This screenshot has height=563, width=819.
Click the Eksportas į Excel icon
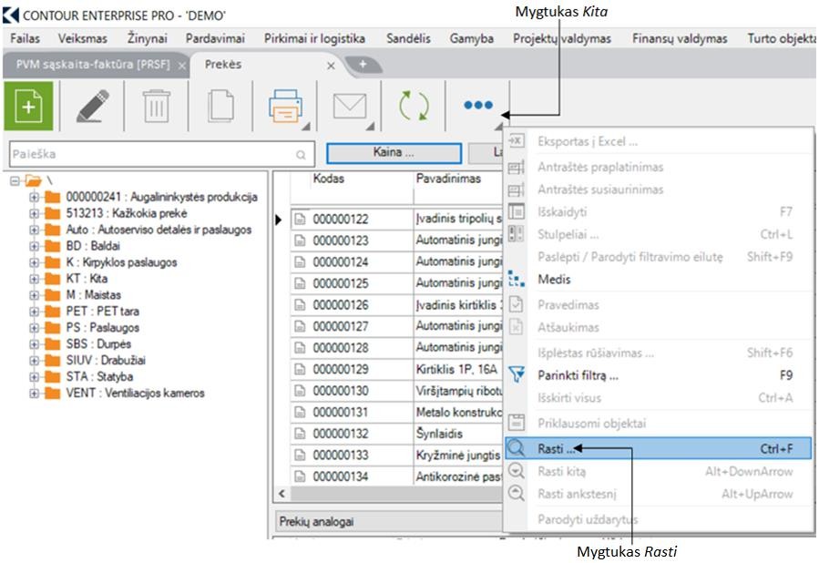pyautogui.click(x=516, y=141)
